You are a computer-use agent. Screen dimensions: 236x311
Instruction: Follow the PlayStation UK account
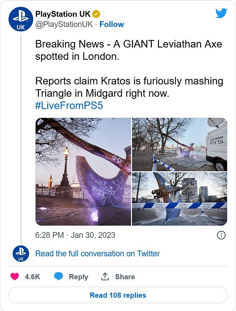click(112, 24)
